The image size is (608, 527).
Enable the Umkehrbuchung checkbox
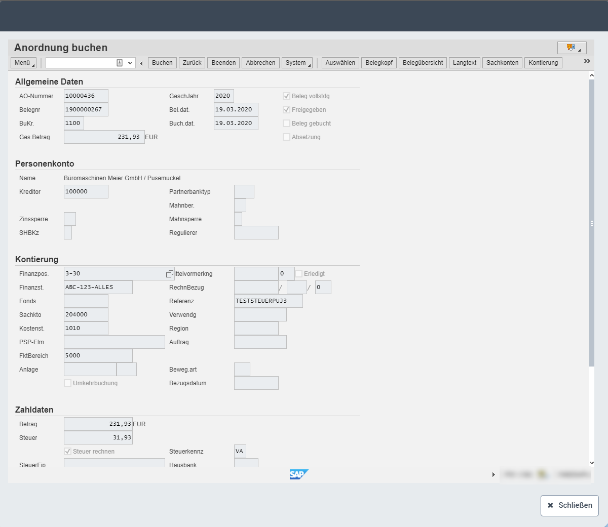point(68,383)
